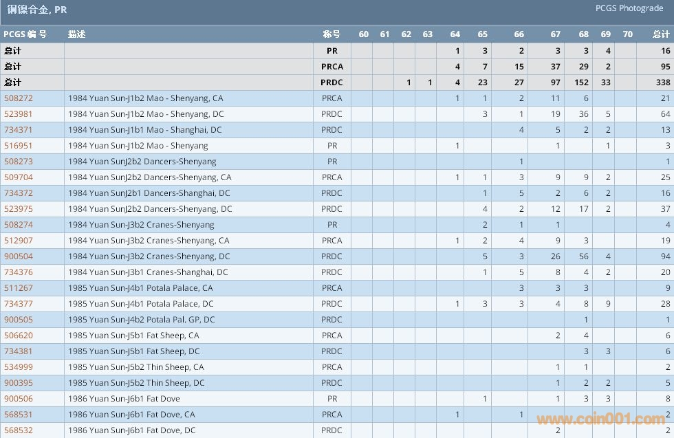Click the '称号' column header
The height and width of the screenshot is (438, 674).
click(x=331, y=34)
